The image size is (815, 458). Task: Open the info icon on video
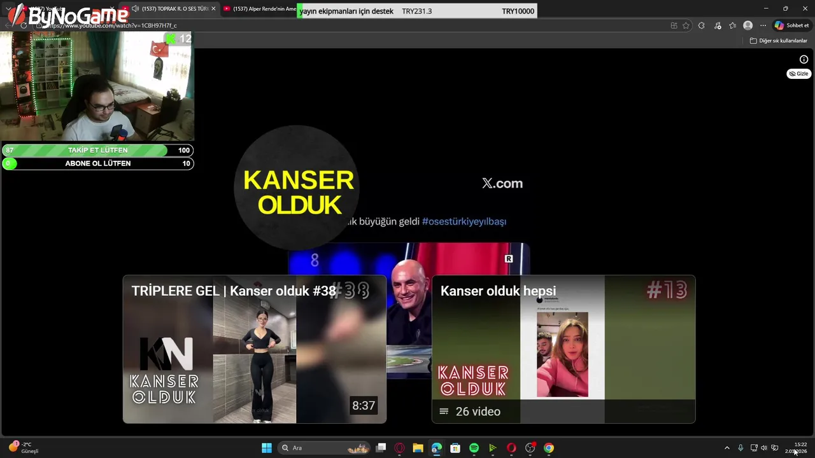click(804, 59)
